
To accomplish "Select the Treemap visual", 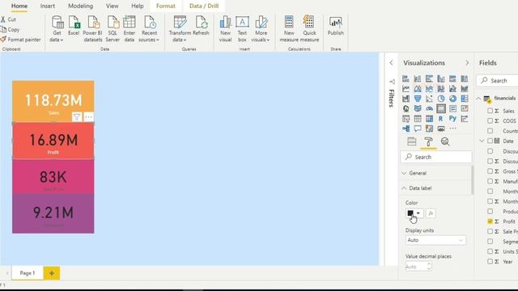I will pos(465,99).
